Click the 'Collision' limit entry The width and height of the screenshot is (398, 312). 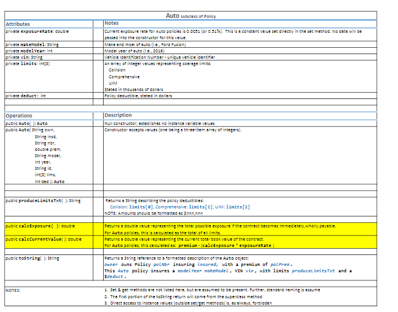[x=117, y=70]
